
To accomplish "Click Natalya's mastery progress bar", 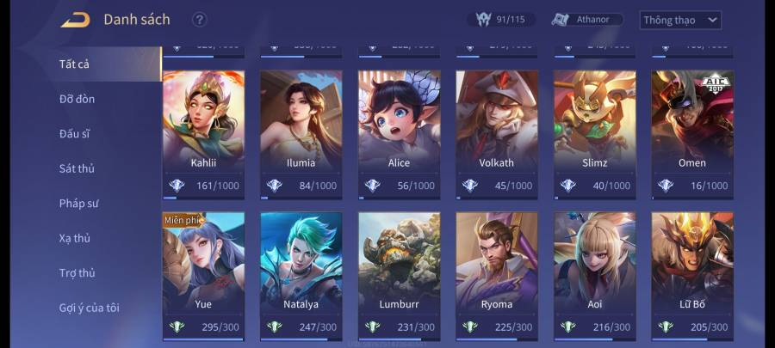I will (301, 339).
